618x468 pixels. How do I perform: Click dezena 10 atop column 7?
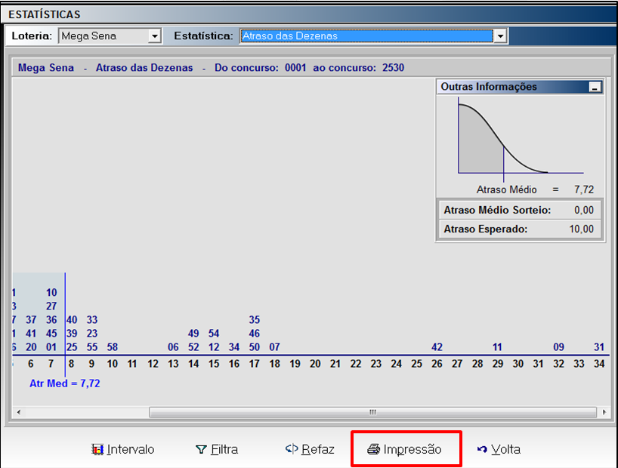(x=51, y=293)
